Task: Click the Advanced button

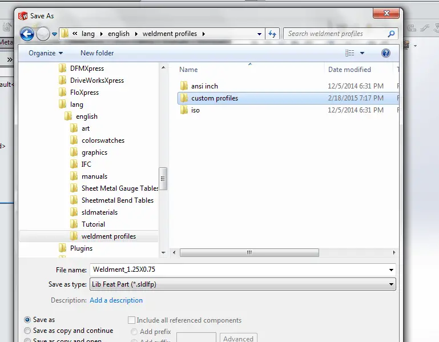Action: [x=238, y=338]
